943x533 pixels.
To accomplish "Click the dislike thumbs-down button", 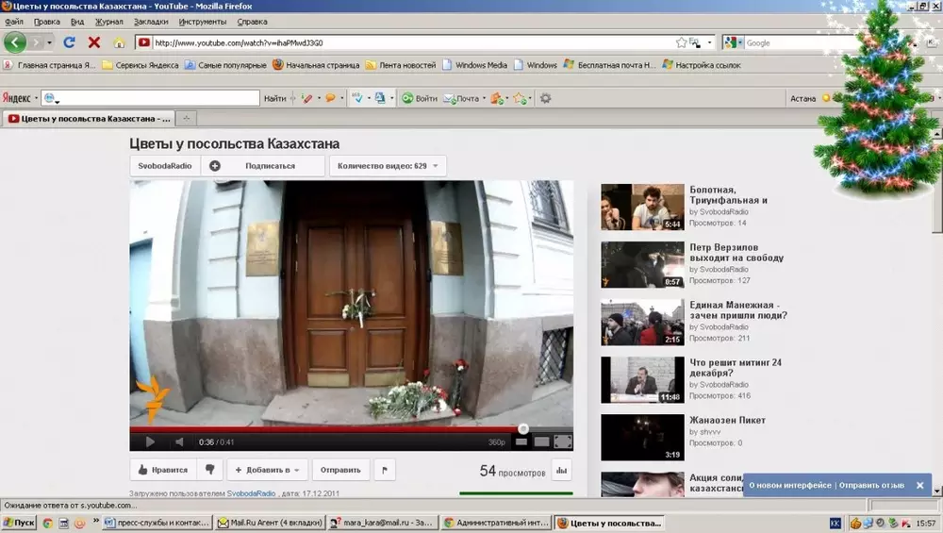I will pyautogui.click(x=209, y=469).
